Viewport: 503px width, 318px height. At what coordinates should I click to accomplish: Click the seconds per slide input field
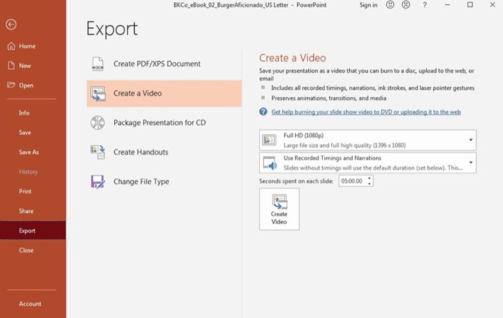pyautogui.click(x=352, y=181)
